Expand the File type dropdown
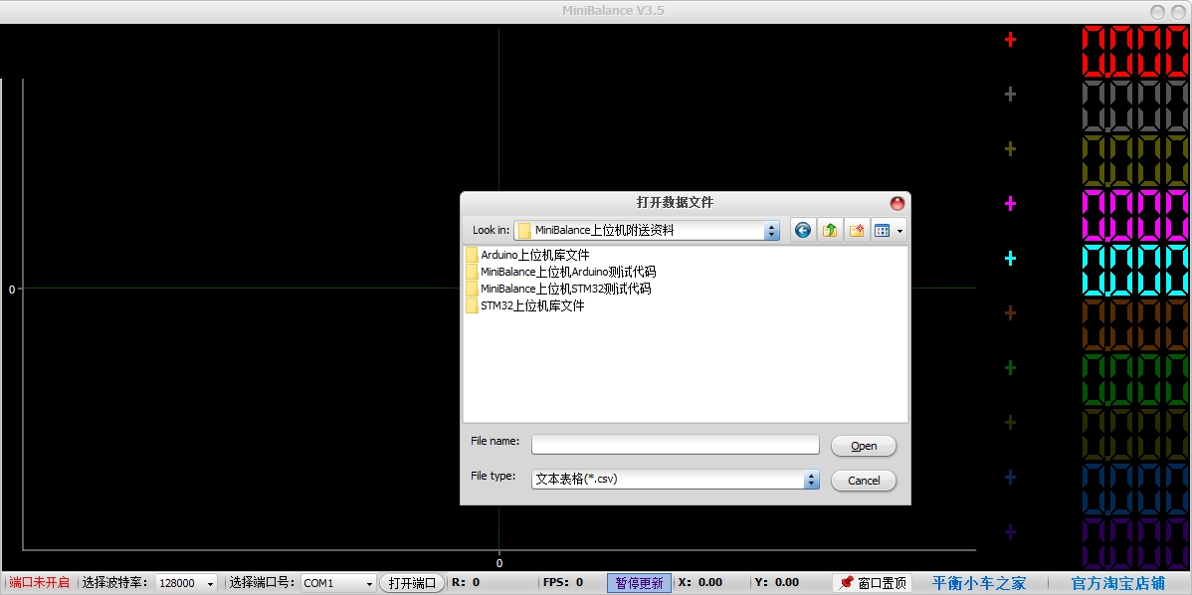Screen dimensions: 1192x595 point(812,480)
